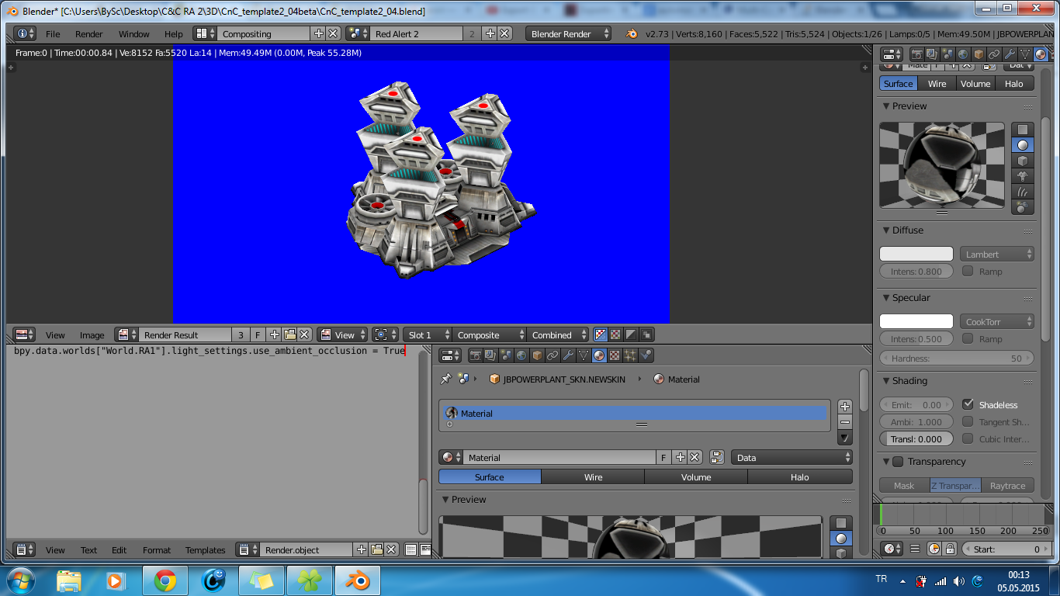This screenshot has width=1060, height=596.
Task: Enable Diffuse Ramp checkbox
Action: pos(968,271)
